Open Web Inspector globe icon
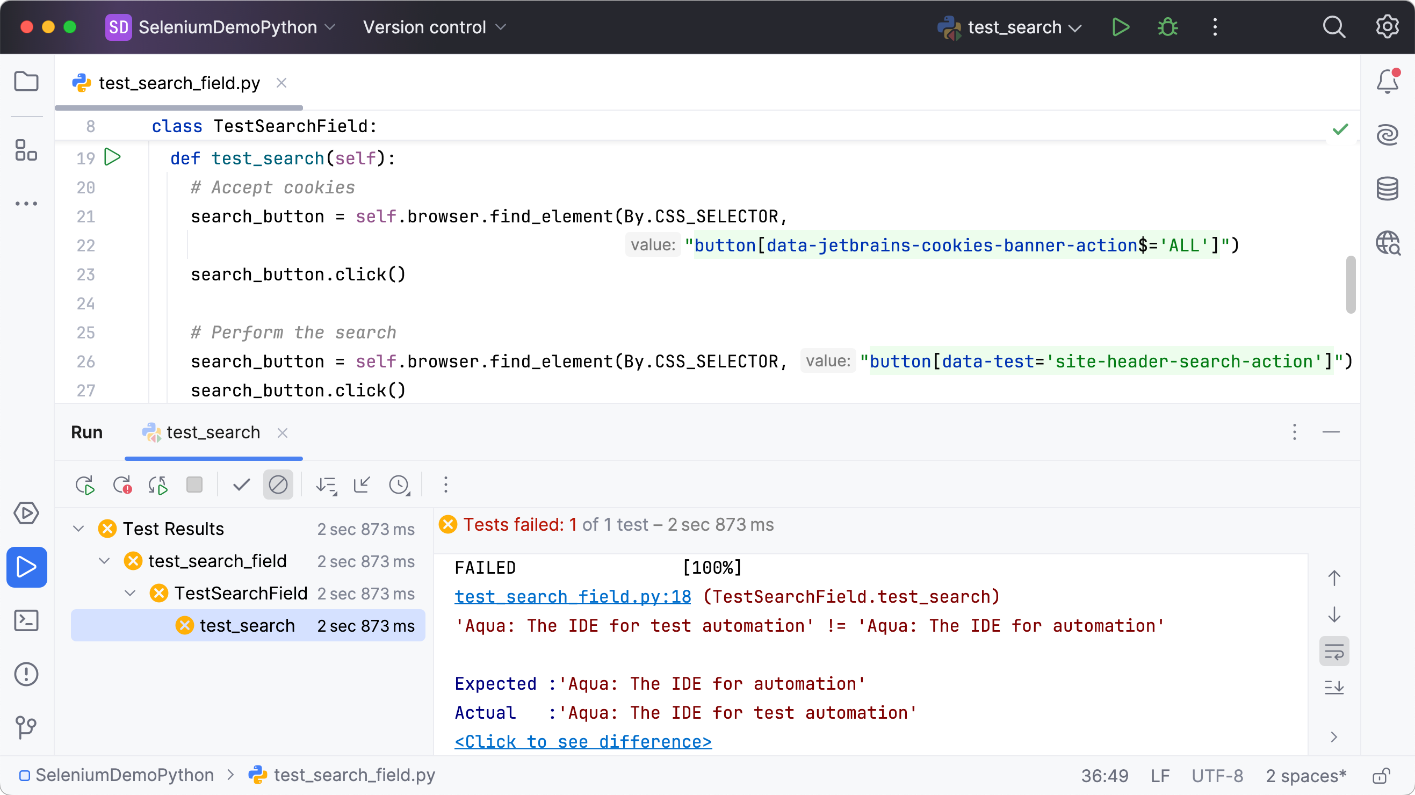Image resolution: width=1415 pixels, height=795 pixels. [x=1387, y=243]
